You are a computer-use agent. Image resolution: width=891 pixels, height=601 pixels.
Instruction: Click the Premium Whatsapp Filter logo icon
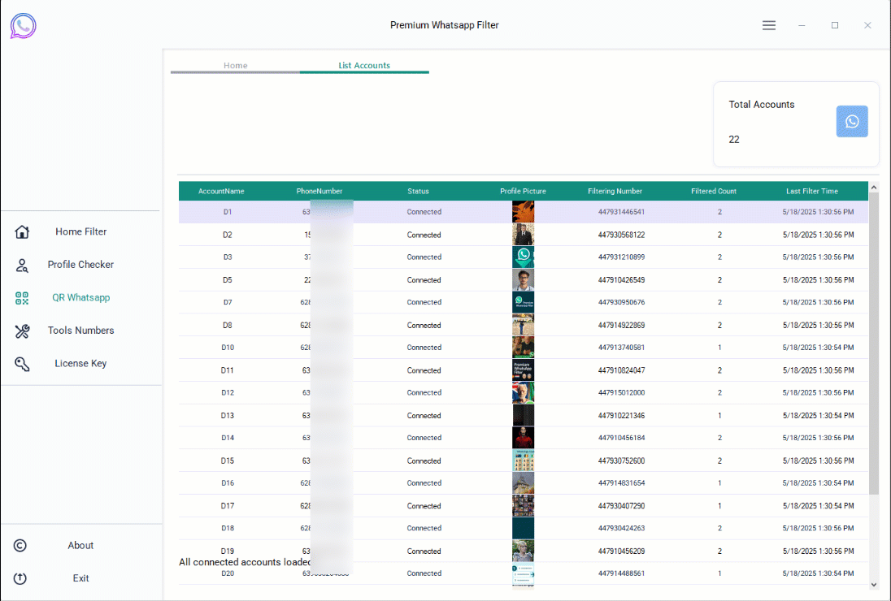click(x=24, y=25)
